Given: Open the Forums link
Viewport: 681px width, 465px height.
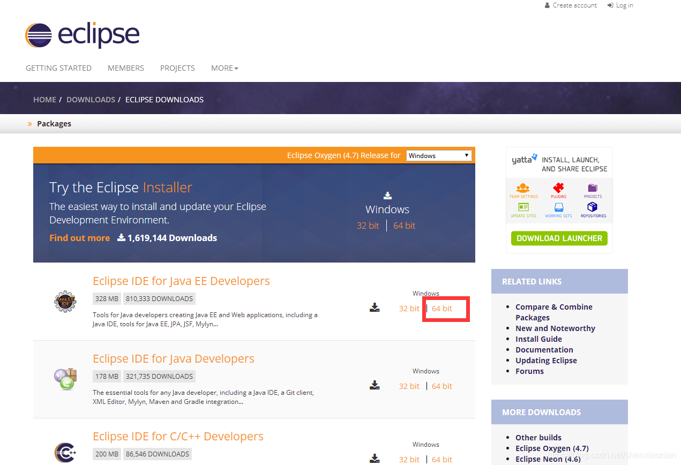Looking at the screenshot, I should pos(529,371).
